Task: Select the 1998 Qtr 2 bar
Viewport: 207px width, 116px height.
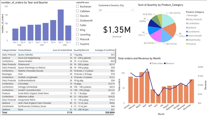Action: point(68,33)
